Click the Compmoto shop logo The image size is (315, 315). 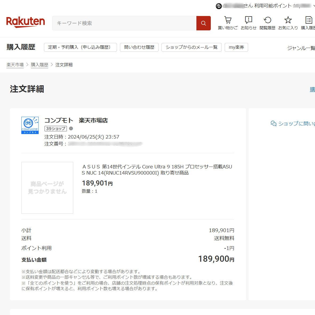click(x=30, y=125)
